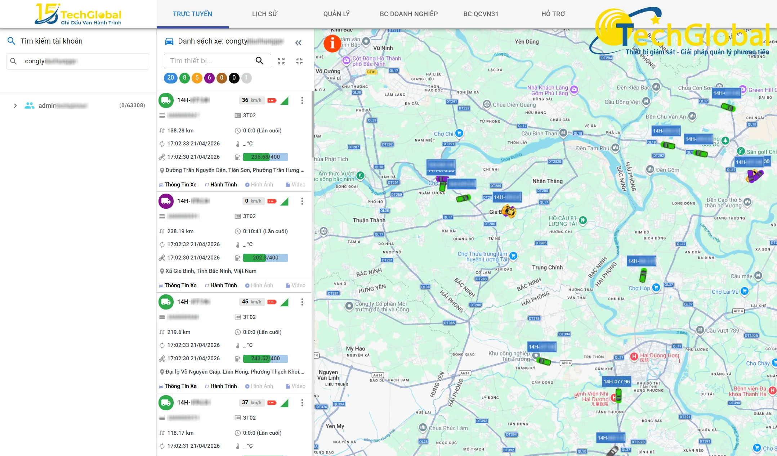This screenshot has height=456, width=777.
Task: Toggle the purple 6 vehicle status filter
Action: (x=209, y=78)
